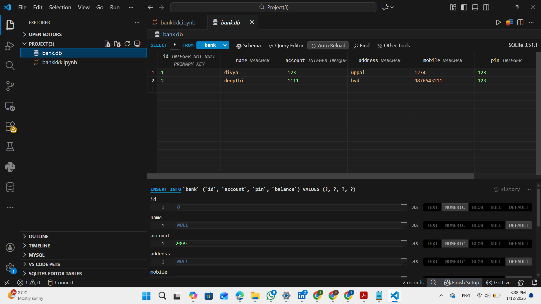Open the Query Editor
Screen dimensions: 541x304
(286, 45)
